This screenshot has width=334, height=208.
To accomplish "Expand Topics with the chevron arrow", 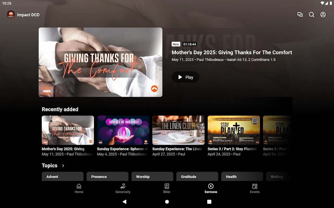I will (x=63, y=166).
